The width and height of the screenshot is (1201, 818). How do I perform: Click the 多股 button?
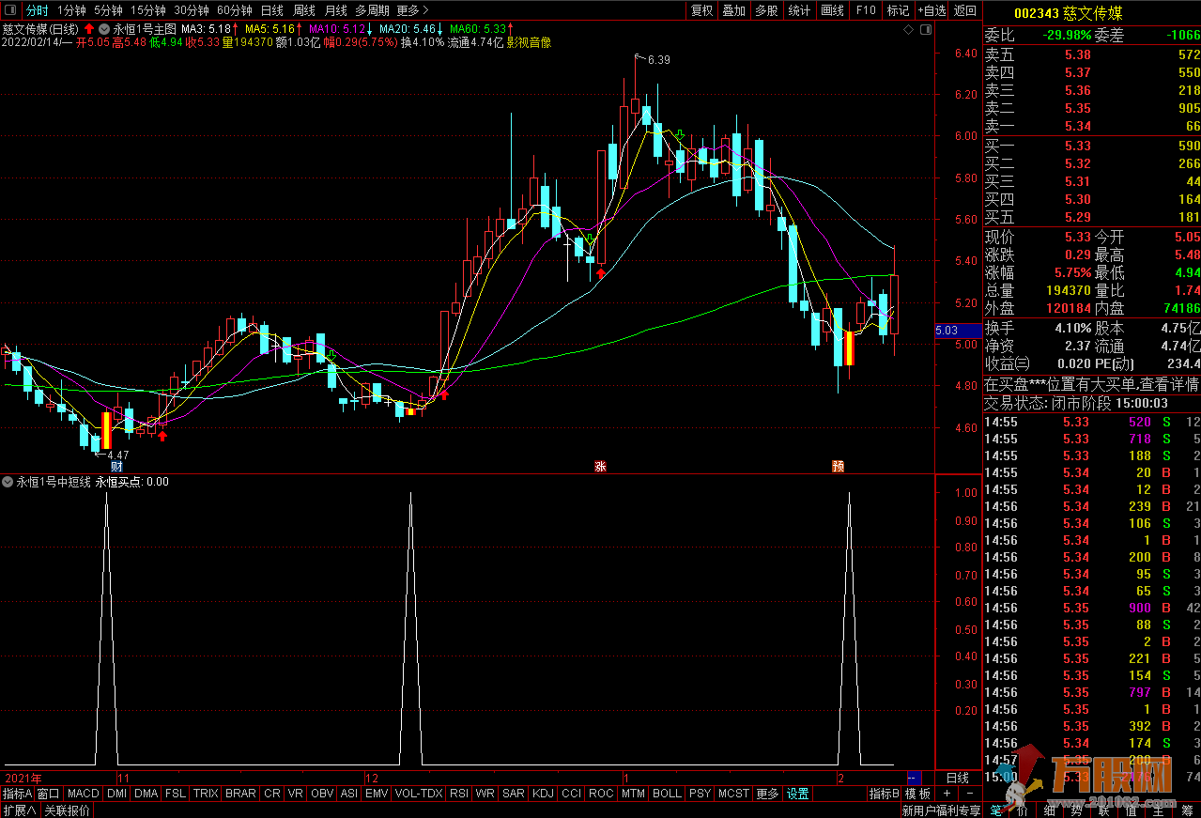coord(767,10)
